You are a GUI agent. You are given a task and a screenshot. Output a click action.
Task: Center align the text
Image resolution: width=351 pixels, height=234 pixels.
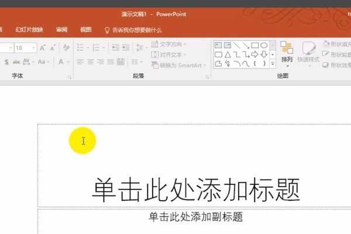(91, 62)
